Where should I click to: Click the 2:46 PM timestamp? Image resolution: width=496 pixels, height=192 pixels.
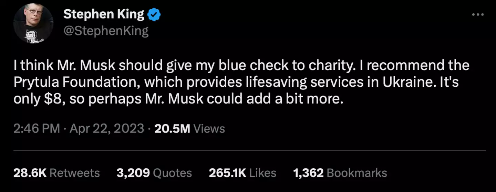pos(37,129)
